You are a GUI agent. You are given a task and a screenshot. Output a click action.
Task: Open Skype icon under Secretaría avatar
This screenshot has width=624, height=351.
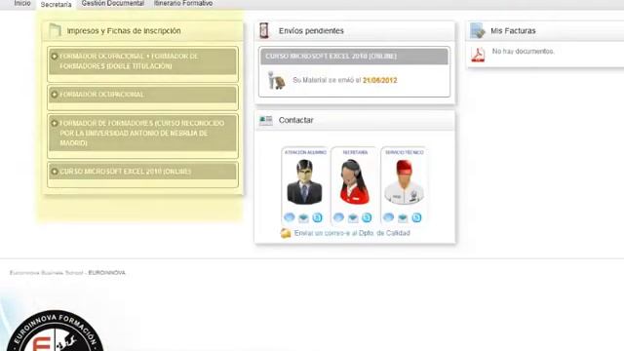pyautogui.click(x=367, y=217)
